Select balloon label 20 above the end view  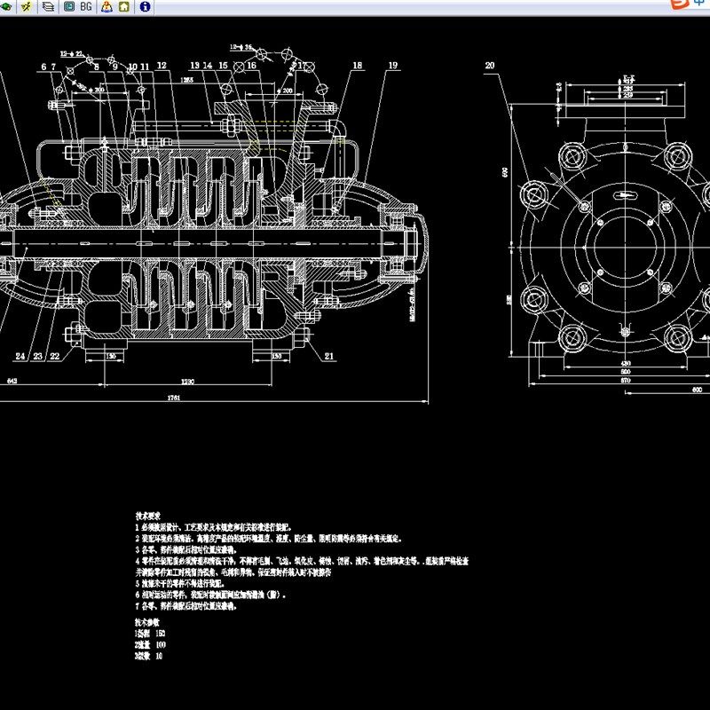[491, 65]
